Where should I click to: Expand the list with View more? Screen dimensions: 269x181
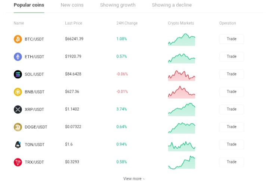[134, 179]
